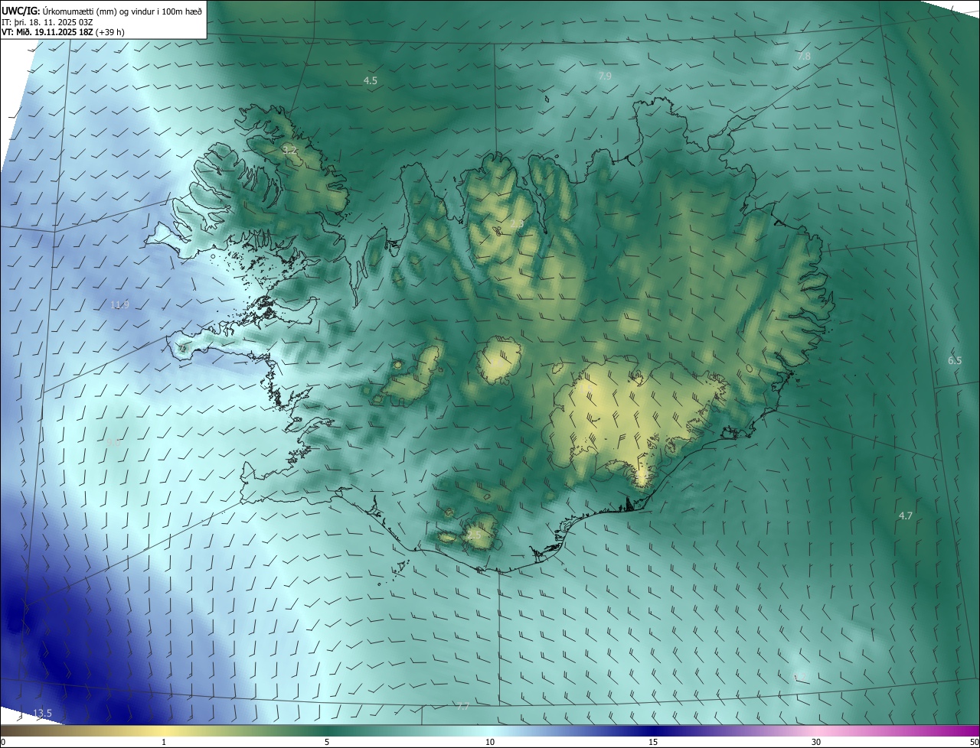
Task: Click the value label 13.5 in the dark blue area
Action: point(42,714)
